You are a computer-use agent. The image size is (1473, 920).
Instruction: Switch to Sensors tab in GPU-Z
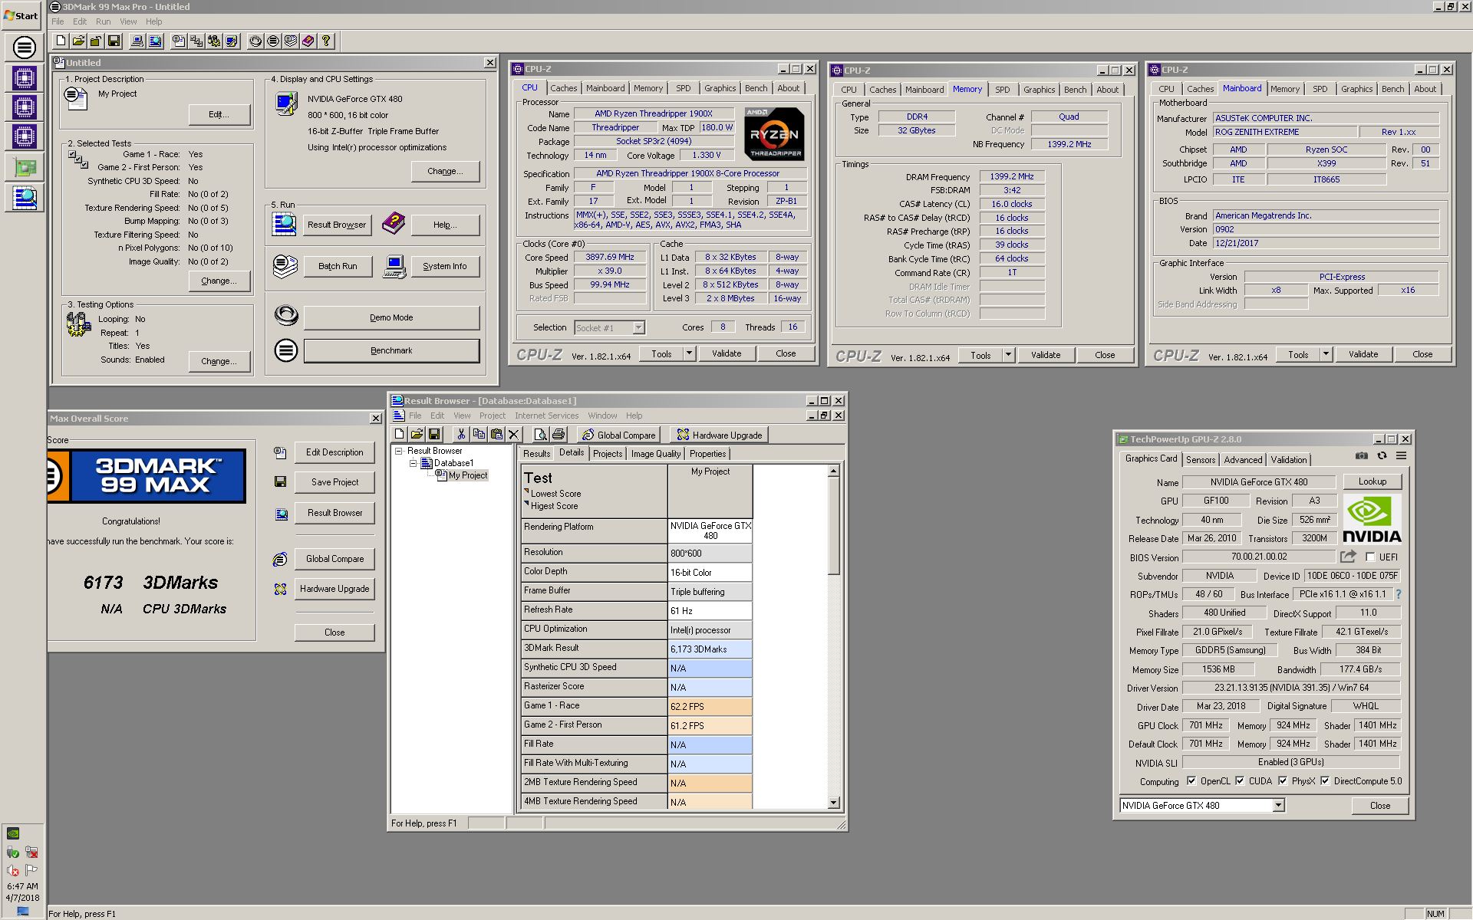pyautogui.click(x=1201, y=460)
